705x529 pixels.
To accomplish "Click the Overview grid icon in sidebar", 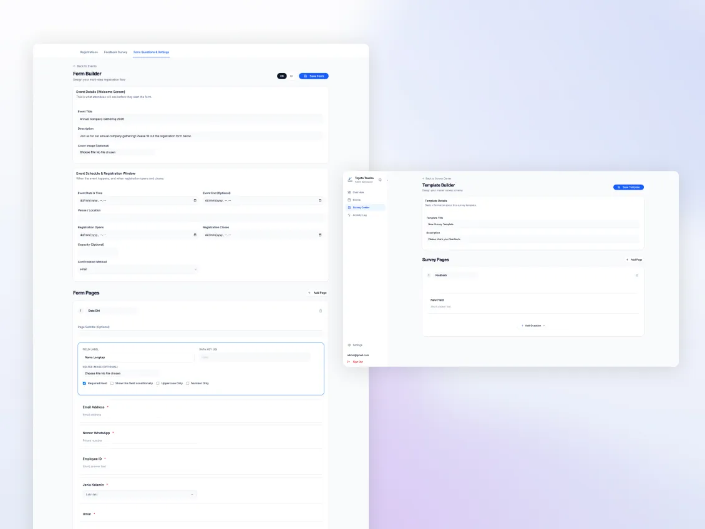I will [x=349, y=192].
